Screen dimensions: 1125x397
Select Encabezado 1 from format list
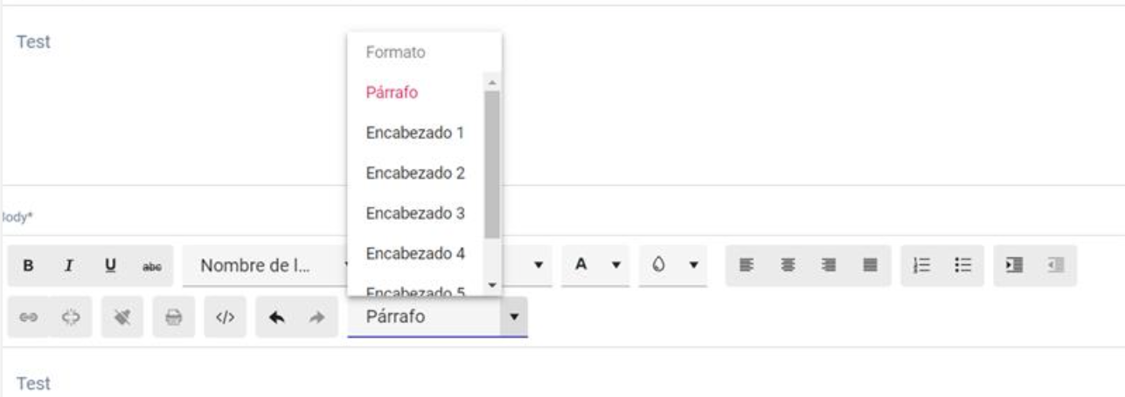coord(414,133)
